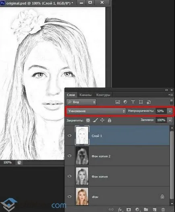The image size is (175, 212).
Task: Filter layers by type layers icon
Action: pos(133,102)
